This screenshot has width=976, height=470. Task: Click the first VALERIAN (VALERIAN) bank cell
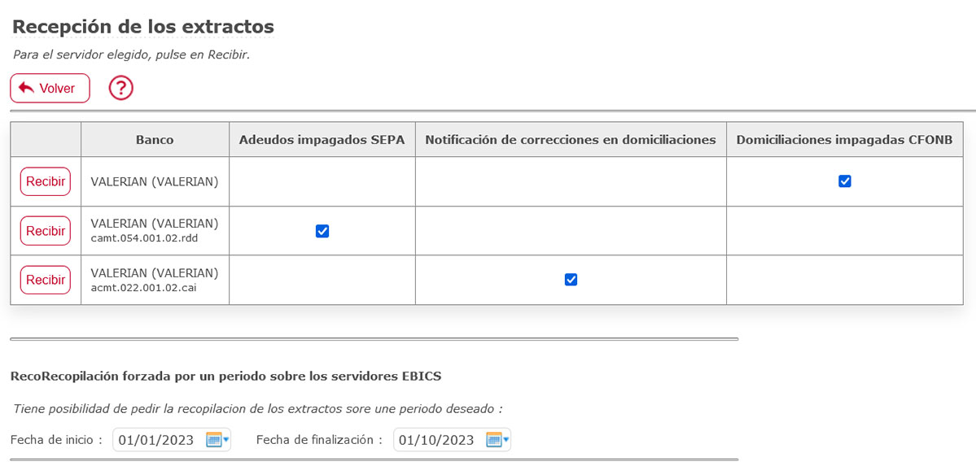pos(155,181)
